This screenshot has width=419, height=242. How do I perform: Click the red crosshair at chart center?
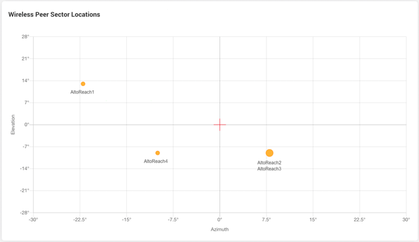(x=220, y=125)
